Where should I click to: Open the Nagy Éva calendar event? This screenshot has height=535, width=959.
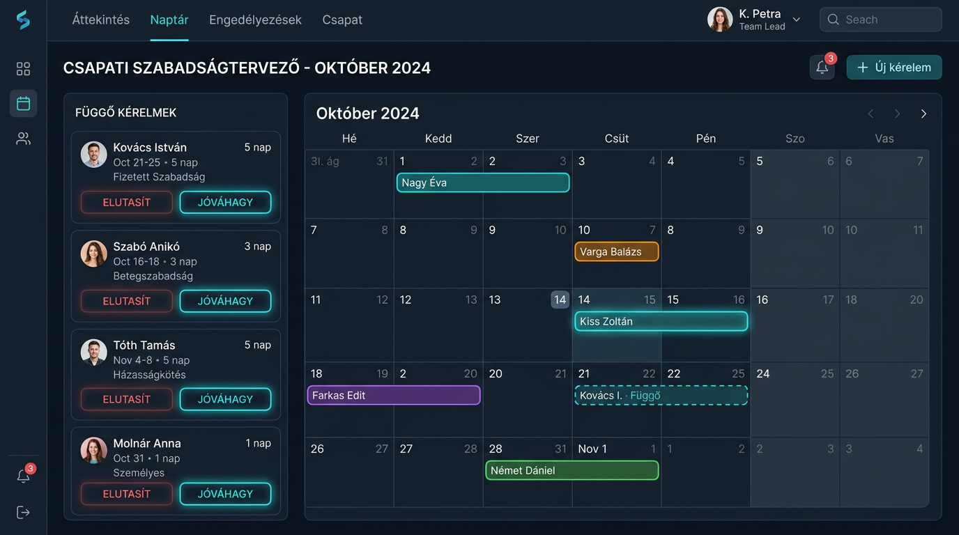[x=483, y=183]
